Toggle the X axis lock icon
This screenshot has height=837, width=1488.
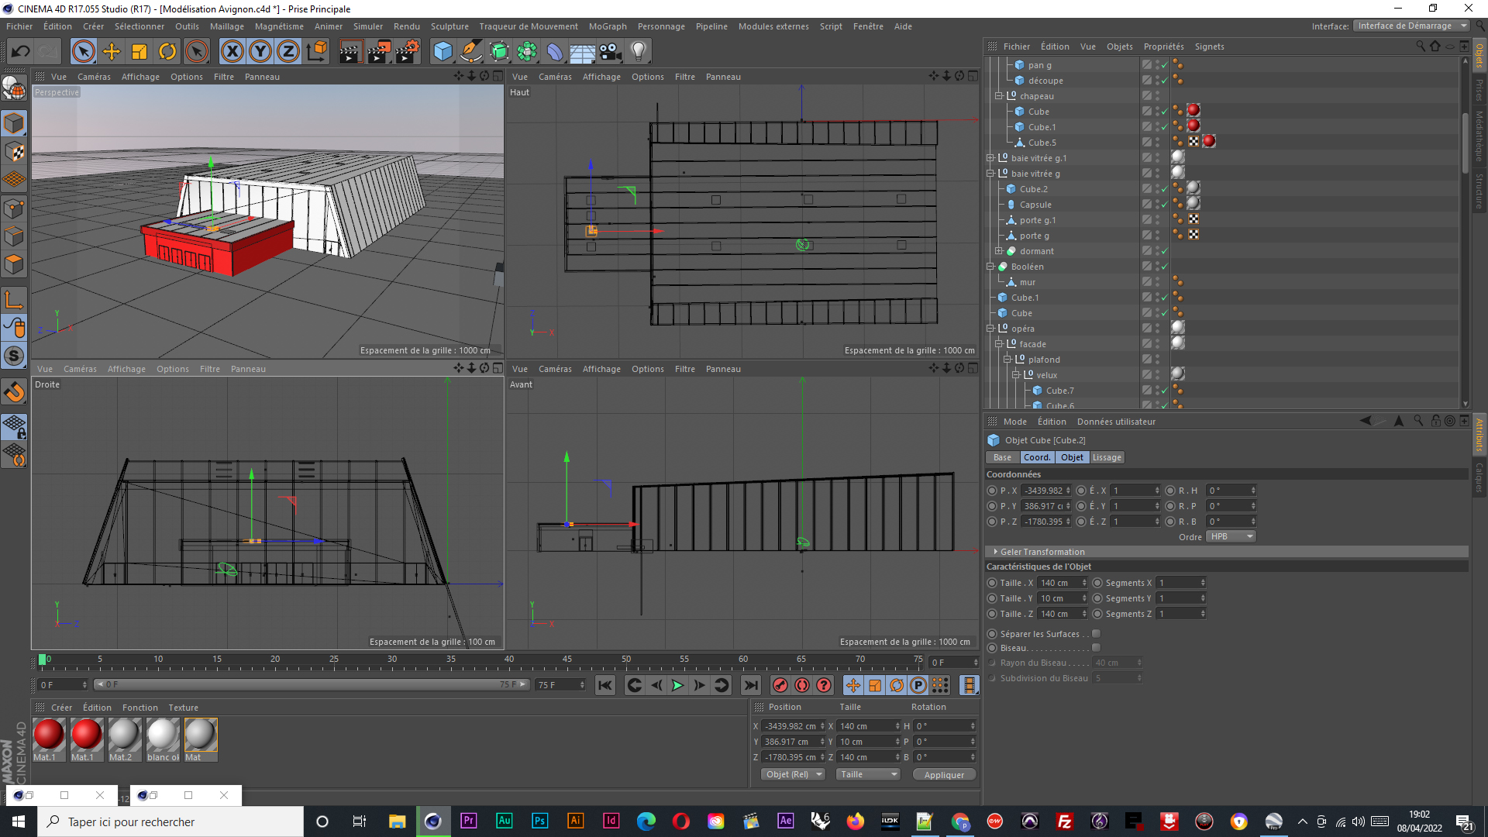(232, 52)
